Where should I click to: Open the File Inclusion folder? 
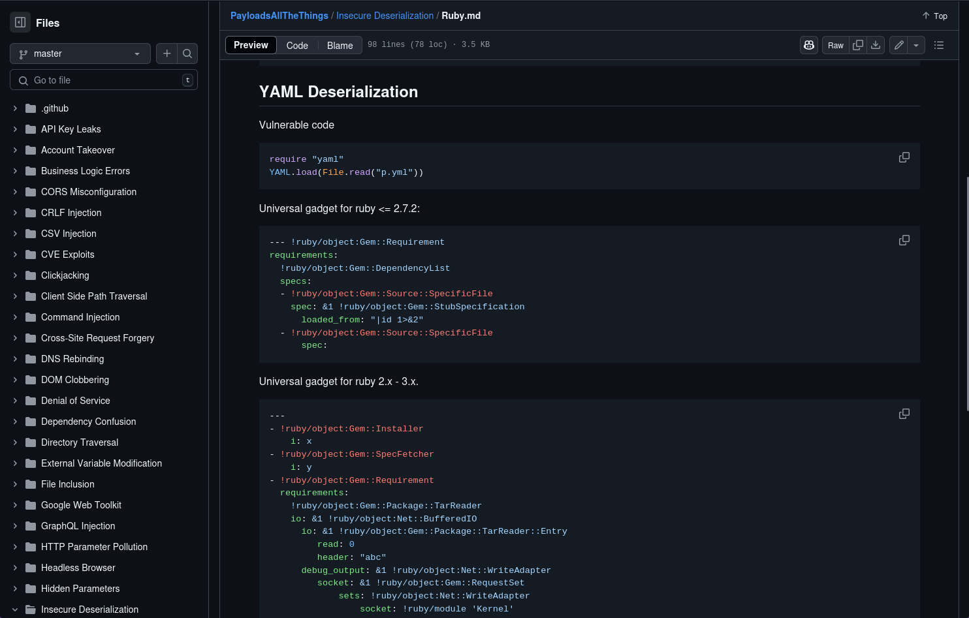(67, 484)
